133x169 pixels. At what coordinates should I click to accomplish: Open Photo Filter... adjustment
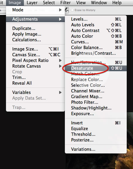tap(96, 102)
